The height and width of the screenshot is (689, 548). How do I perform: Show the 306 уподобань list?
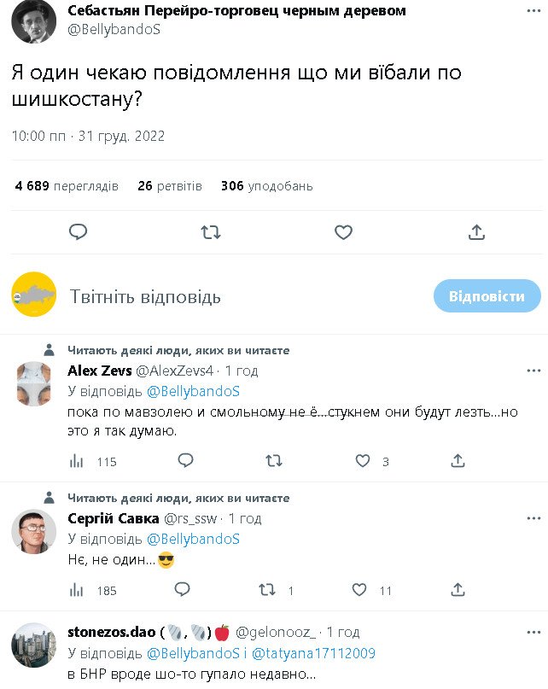(x=266, y=185)
